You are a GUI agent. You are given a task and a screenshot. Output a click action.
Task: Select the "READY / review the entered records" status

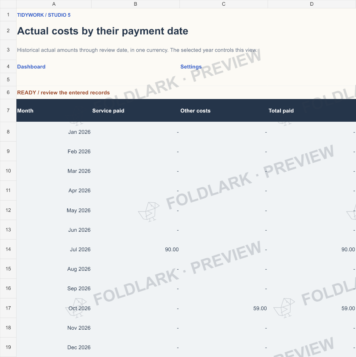tap(63, 93)
